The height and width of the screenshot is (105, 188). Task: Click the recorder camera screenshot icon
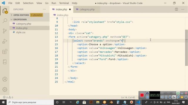(147, 93)
